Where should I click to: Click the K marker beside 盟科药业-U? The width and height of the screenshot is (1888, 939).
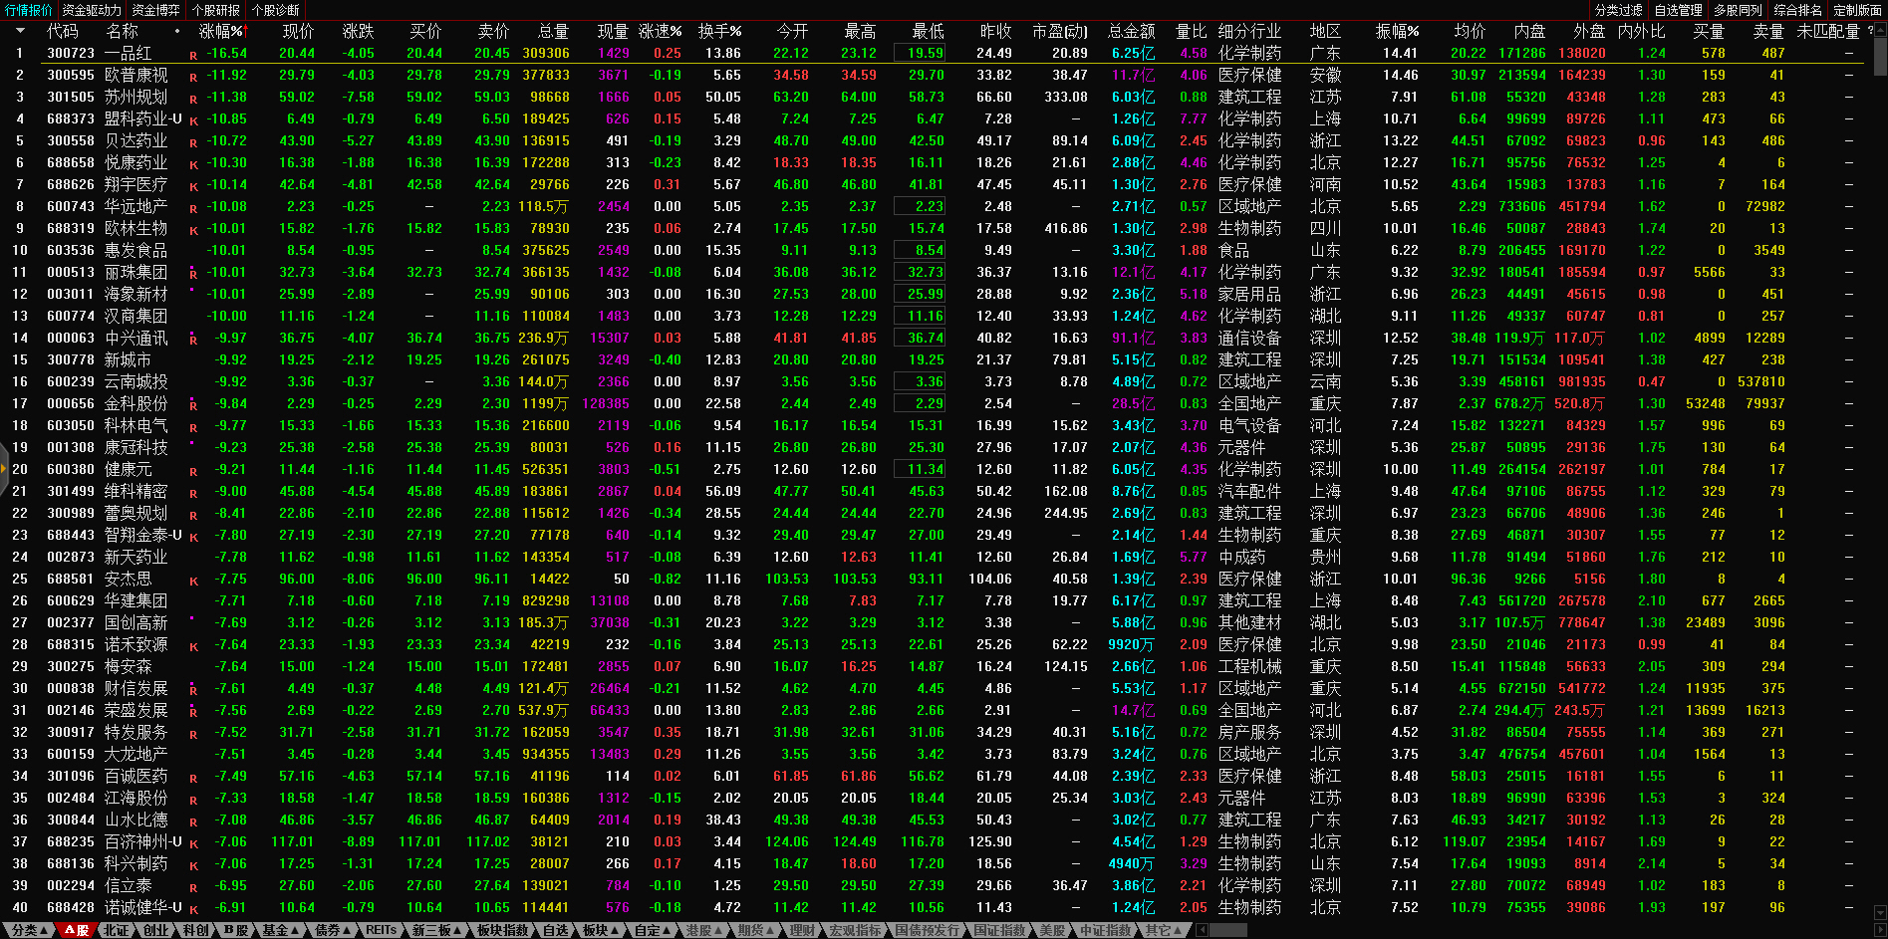tap(193, 120)
